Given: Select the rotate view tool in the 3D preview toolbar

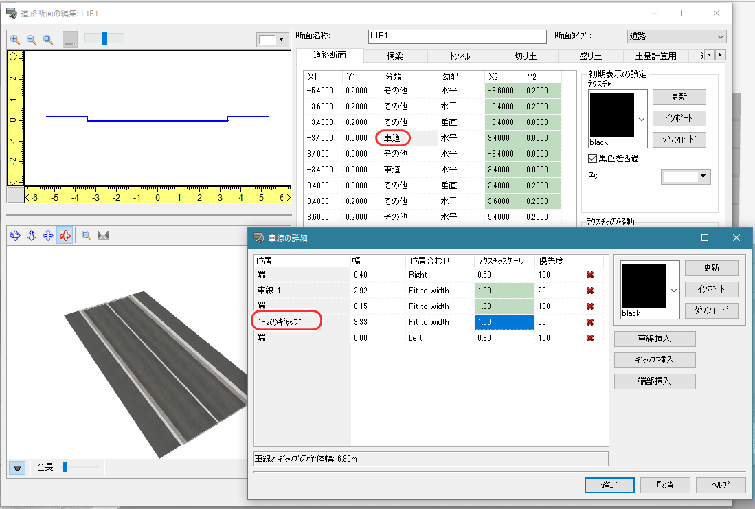Looking at the screenshot, I should point(15,236).
